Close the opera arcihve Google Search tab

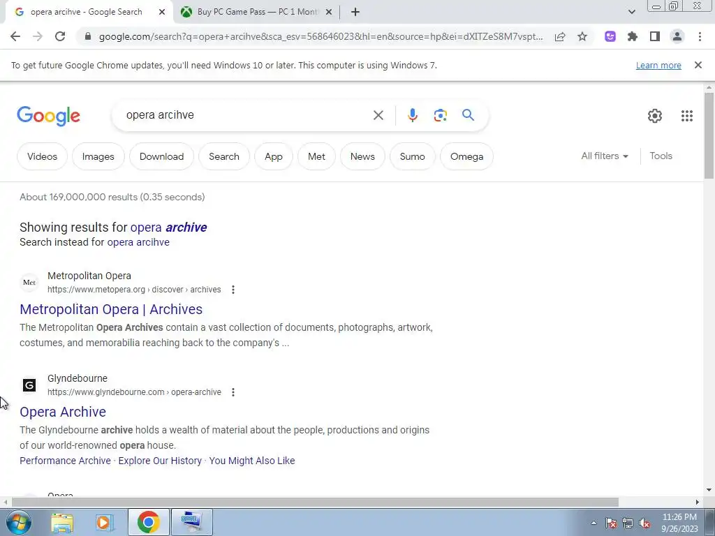click(162, 13)
